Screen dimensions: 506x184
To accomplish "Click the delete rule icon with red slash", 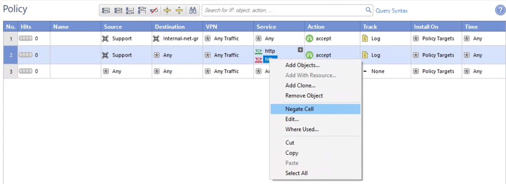I will [x=153, y=10].
